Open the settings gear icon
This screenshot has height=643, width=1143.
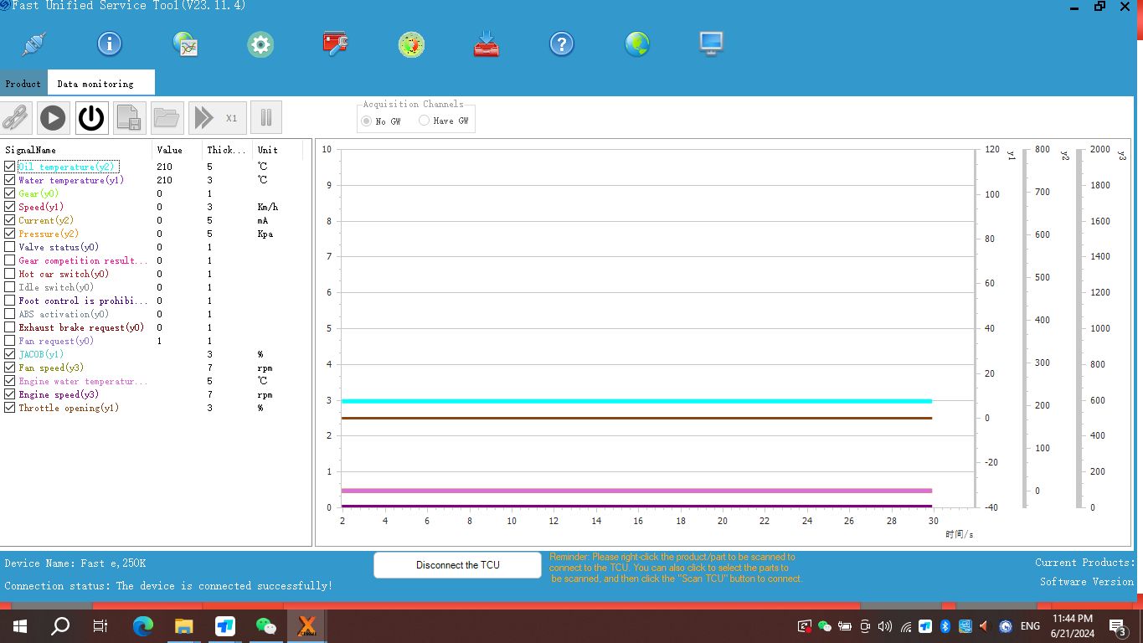tap(260, 44)
